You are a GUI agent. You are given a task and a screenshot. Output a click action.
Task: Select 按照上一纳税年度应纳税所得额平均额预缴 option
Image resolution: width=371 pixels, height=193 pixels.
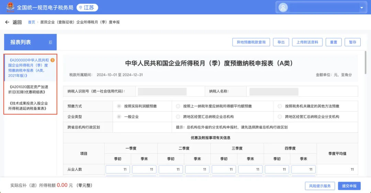[178, 106]
